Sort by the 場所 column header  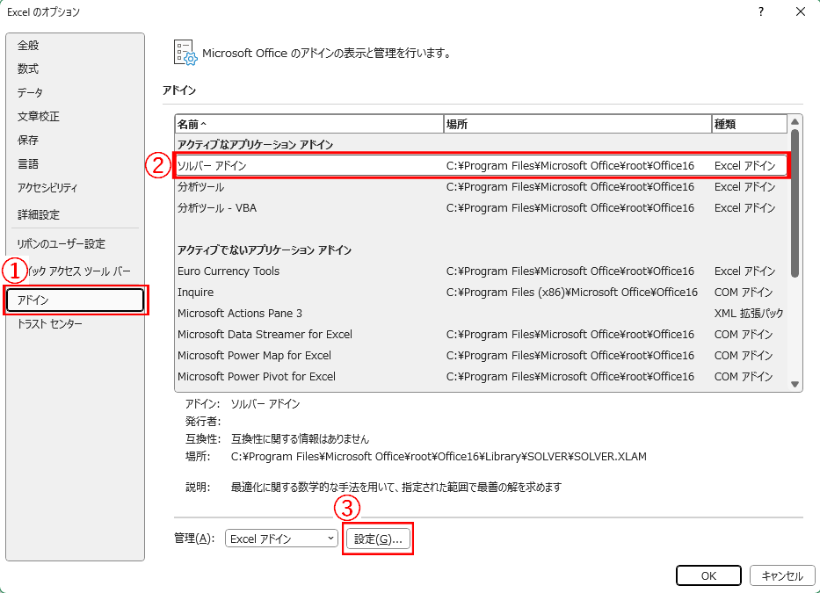click(577, 124)
